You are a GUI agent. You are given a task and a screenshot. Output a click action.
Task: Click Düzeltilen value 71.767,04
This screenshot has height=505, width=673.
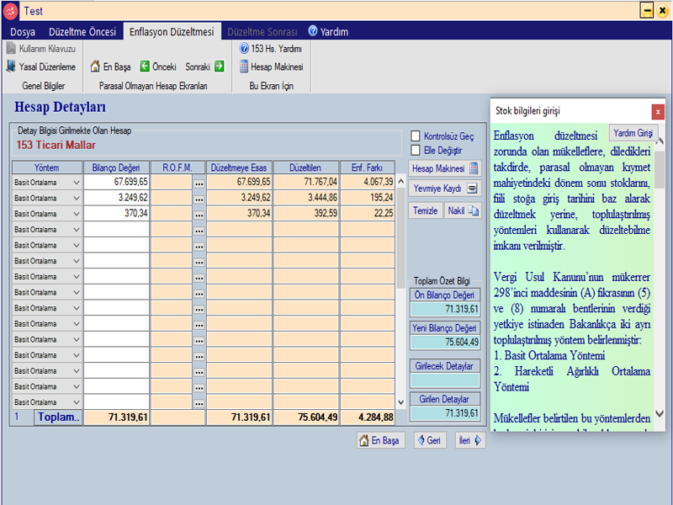(306, 182)
